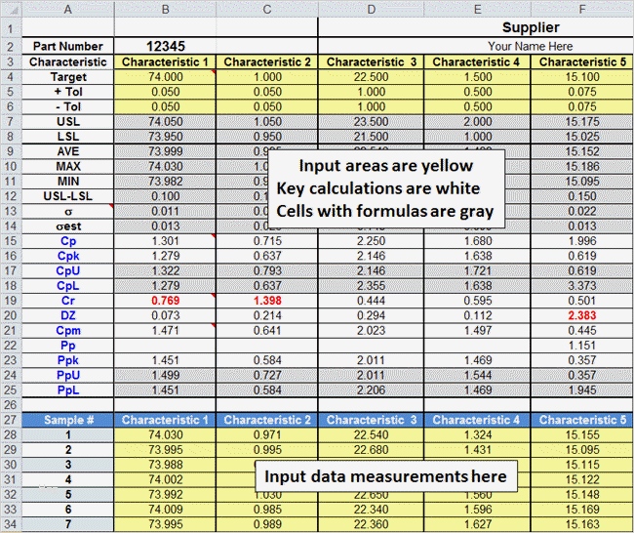Select column A header
634x533 pixels.
[x=67, y=10]
